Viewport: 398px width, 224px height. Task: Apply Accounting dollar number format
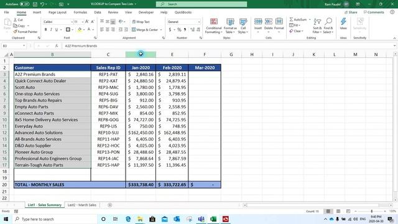170,30
